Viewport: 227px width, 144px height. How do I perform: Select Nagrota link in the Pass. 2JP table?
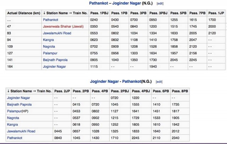pyautogui.click(x=13, y=117)
